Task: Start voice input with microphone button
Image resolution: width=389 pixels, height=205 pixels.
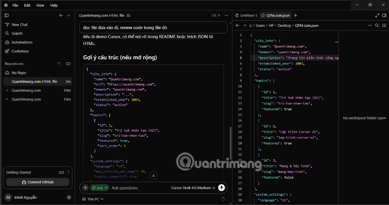Action: [x=221, y=188]
